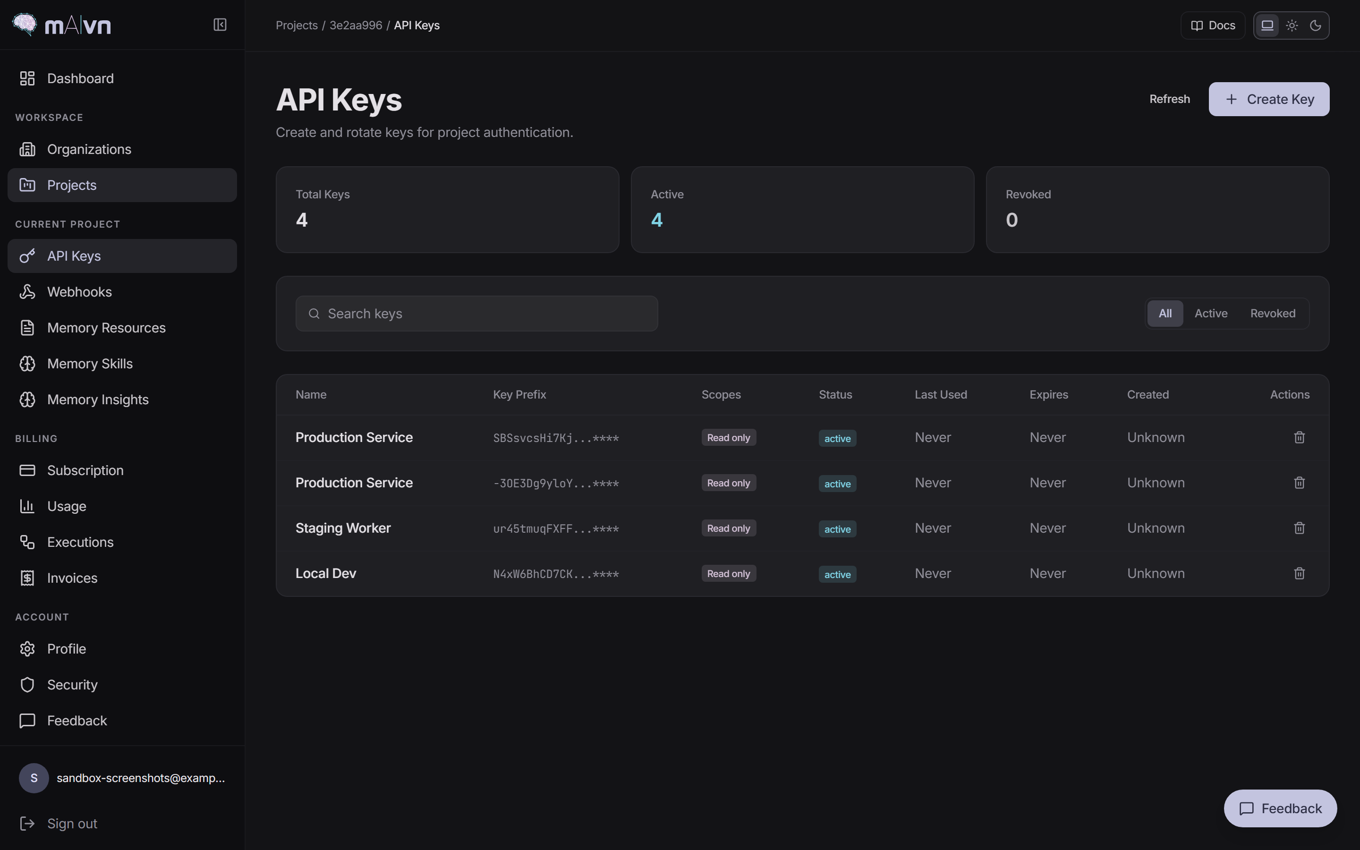Screen dimensions: 1360x850
Task: Click key prefix SBSsvcsHi7Kj...****
Action: pyautogui.click(x=556, y=438)
